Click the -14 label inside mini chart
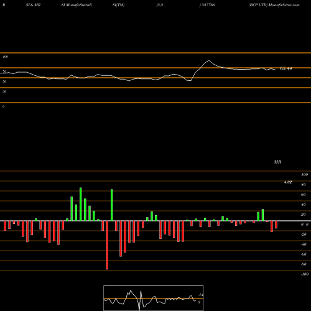 tap(200, 295)
